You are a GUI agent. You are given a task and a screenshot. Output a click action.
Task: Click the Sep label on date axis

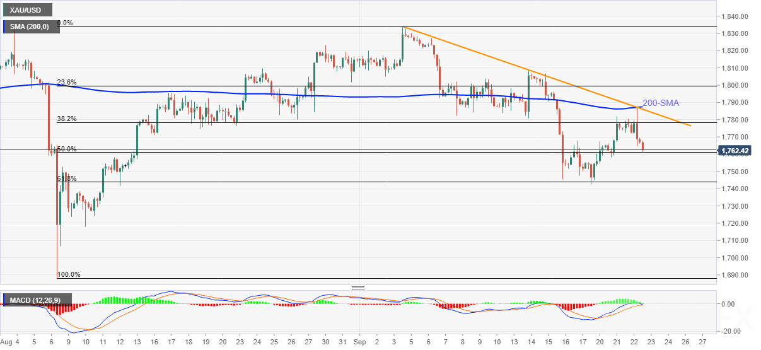357,342
